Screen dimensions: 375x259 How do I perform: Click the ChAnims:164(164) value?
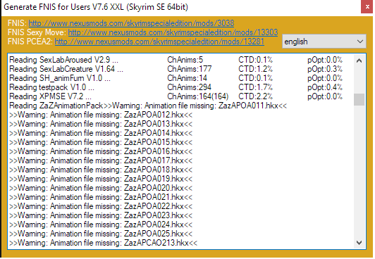[198, 96]
